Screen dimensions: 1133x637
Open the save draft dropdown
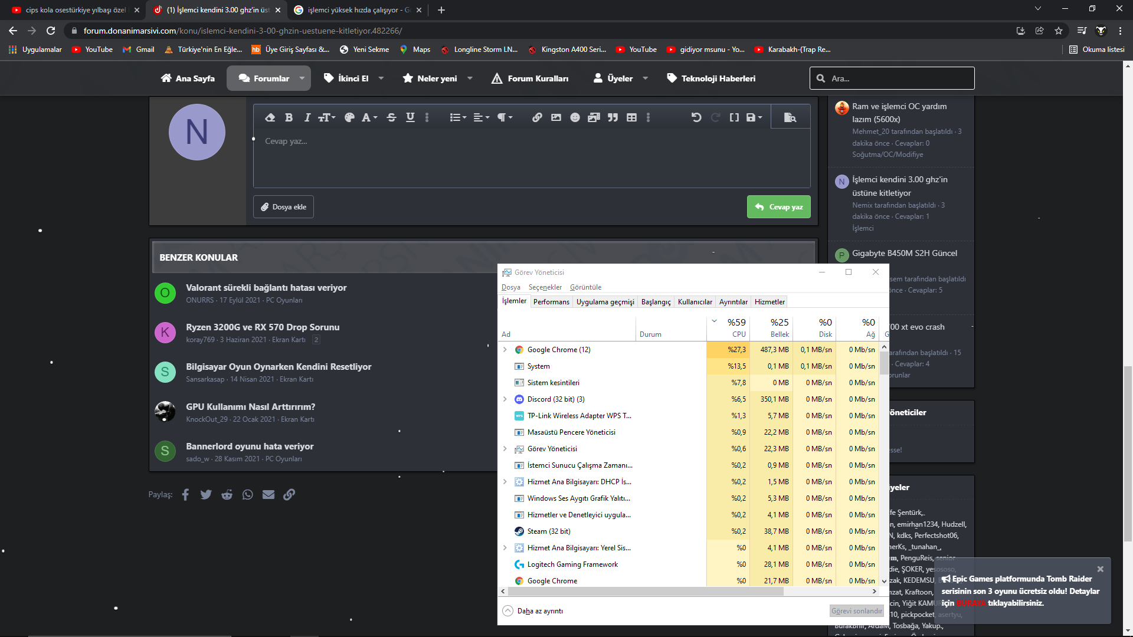(x=754, y=117)
